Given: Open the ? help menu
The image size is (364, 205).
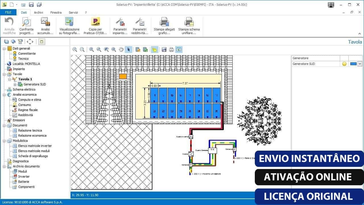Looking at the screenshot, I should [86, 12].
